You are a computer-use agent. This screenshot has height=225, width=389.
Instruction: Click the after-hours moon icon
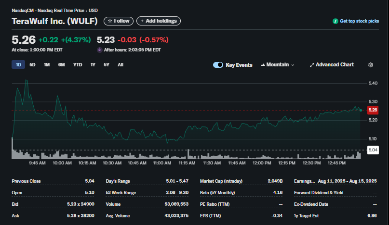click(x=99, y=50)
